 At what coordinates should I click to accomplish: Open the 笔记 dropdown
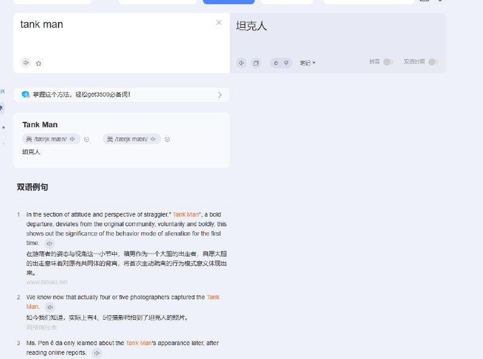pyautogui.click(x=308, y=63)
